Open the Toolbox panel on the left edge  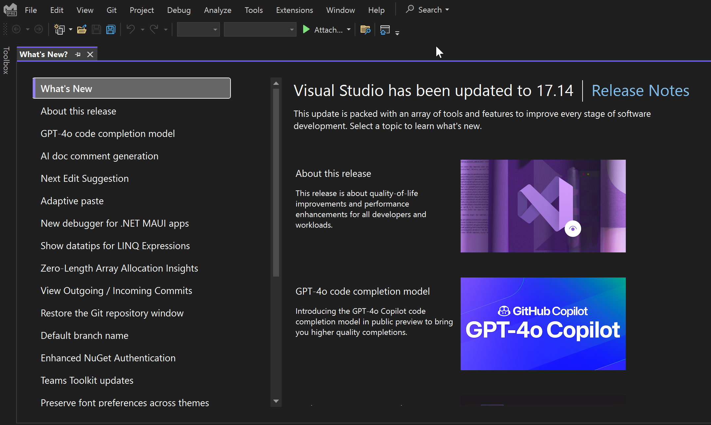[x=6, y=60]
